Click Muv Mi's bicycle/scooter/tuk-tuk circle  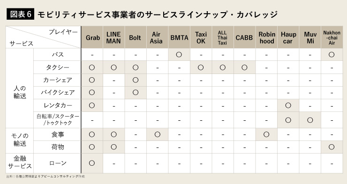coord(310,120)
